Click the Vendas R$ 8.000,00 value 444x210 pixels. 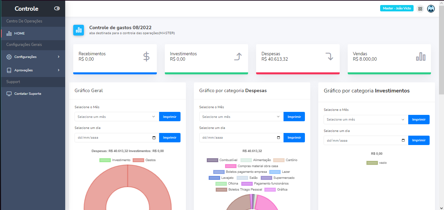[365, 59]
